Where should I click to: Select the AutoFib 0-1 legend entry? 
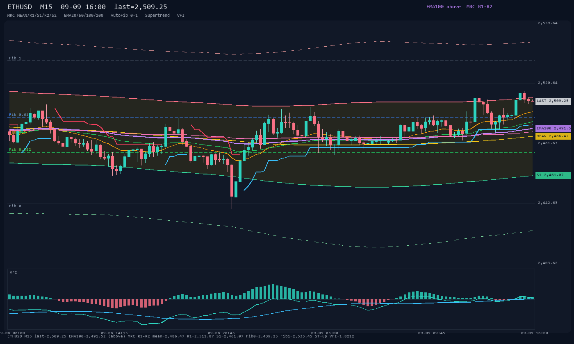(x=124, y=16)
